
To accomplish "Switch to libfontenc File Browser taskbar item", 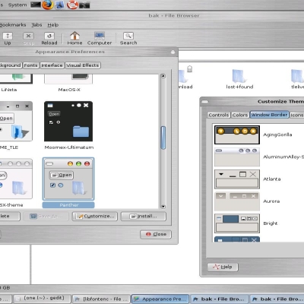I will 101,299.
